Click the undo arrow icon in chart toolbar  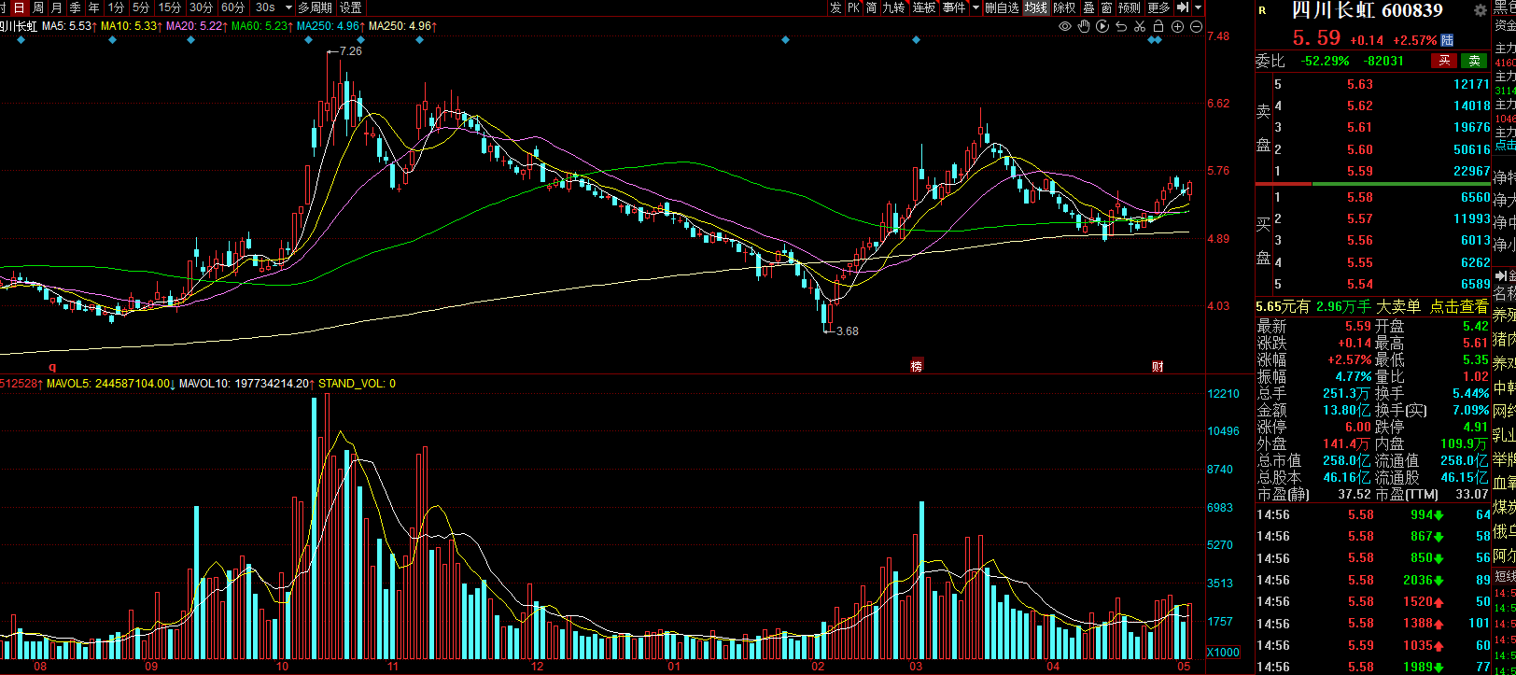pos(1121,26)
